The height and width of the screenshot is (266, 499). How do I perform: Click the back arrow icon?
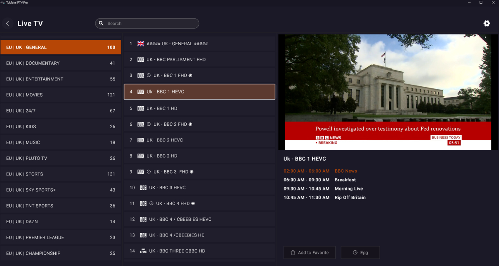pyautogui.click(x=7, y=24)
